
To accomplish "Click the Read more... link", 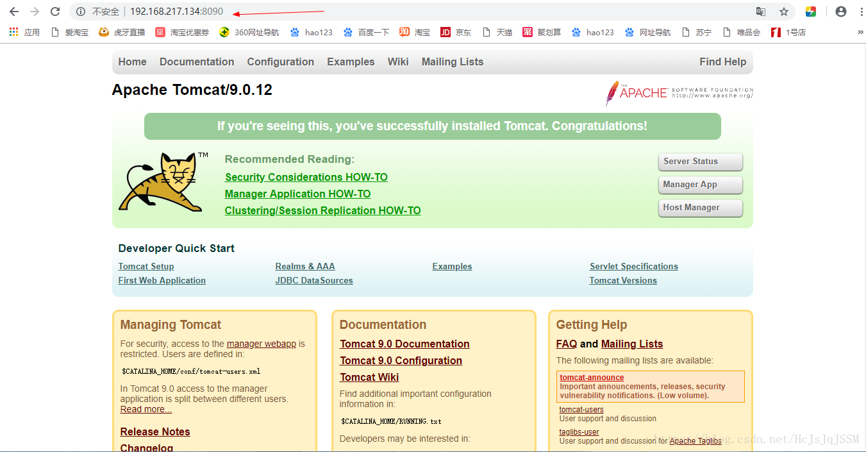I will (146, 409).
